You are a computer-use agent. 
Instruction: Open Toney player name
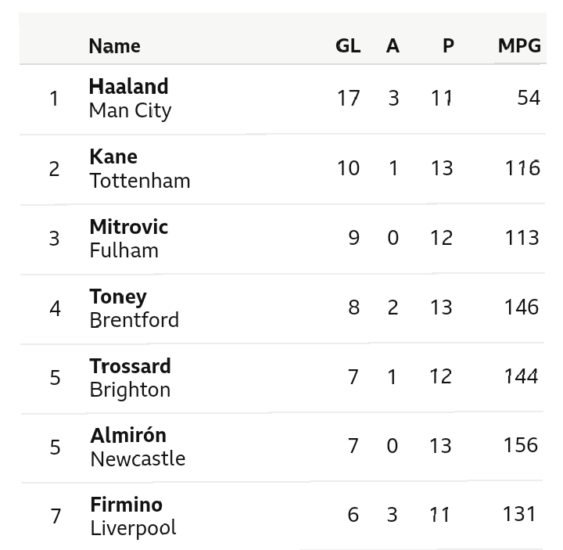point(118,297)
